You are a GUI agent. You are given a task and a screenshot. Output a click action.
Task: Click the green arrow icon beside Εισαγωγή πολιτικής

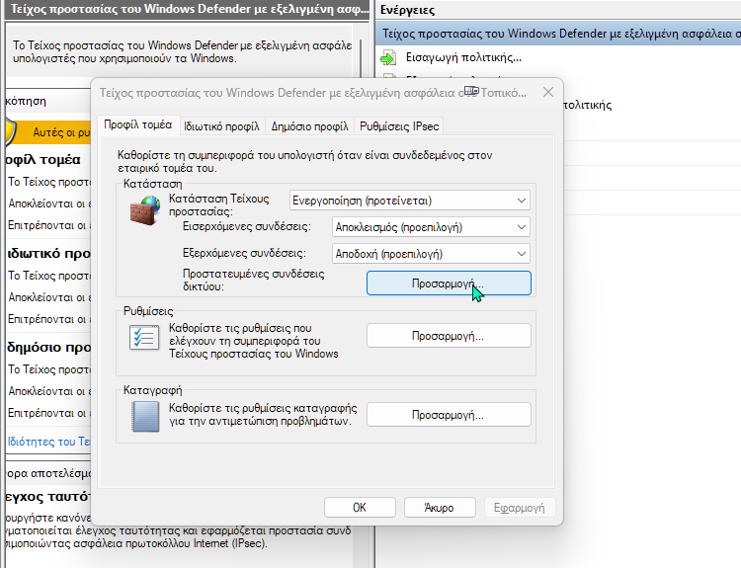(x=388, y=58)
